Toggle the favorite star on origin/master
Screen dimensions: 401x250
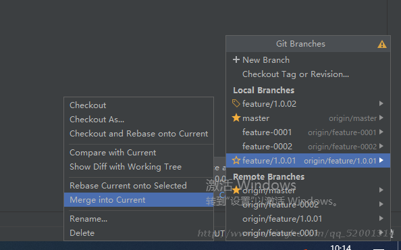point(236,190)
